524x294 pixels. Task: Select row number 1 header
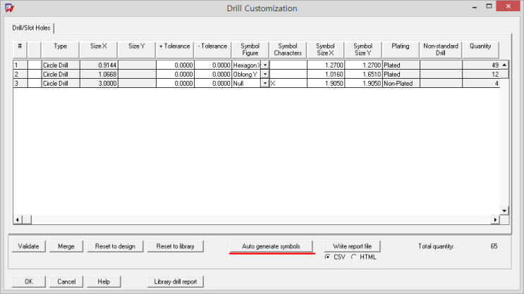[20, 65]
